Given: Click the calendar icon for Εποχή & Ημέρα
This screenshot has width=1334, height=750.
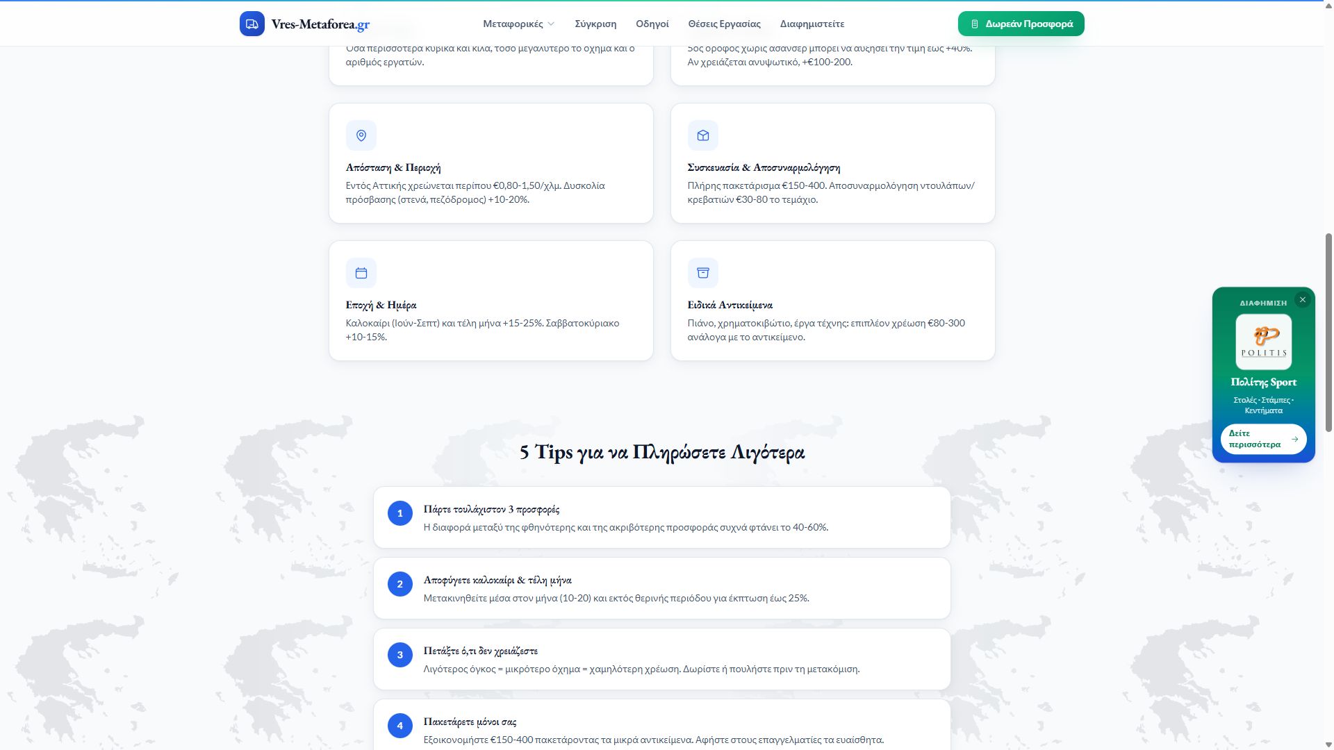Looking at the screenshot, I should [x=361, y=273].
